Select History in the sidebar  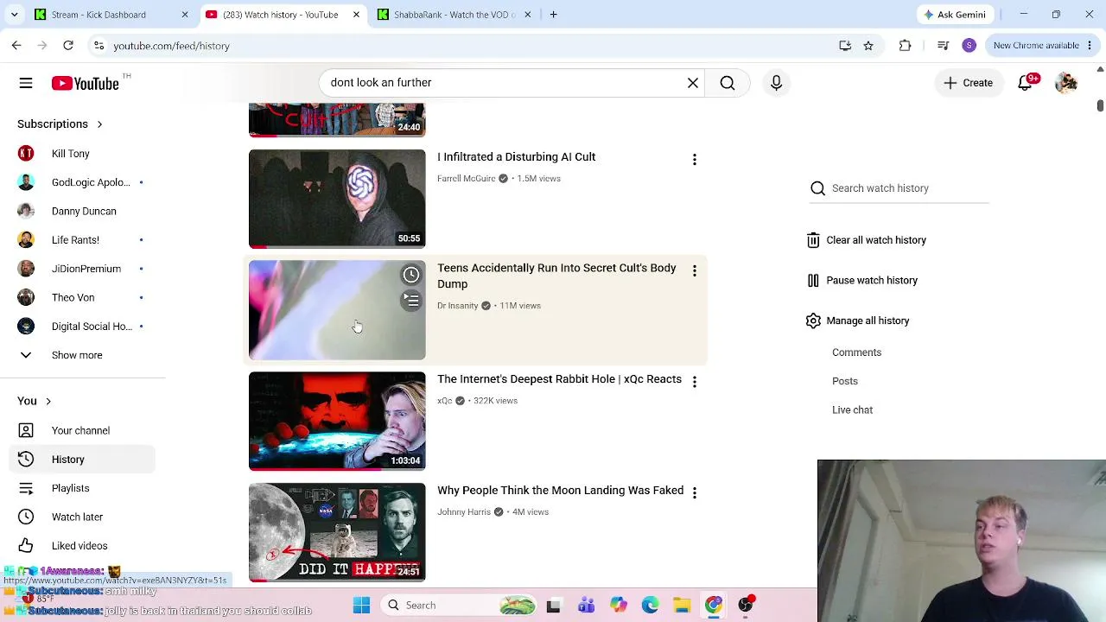click(83, 460)
